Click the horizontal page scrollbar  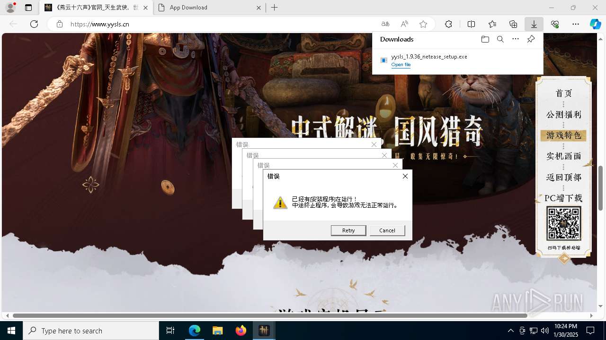pos(270,315)
